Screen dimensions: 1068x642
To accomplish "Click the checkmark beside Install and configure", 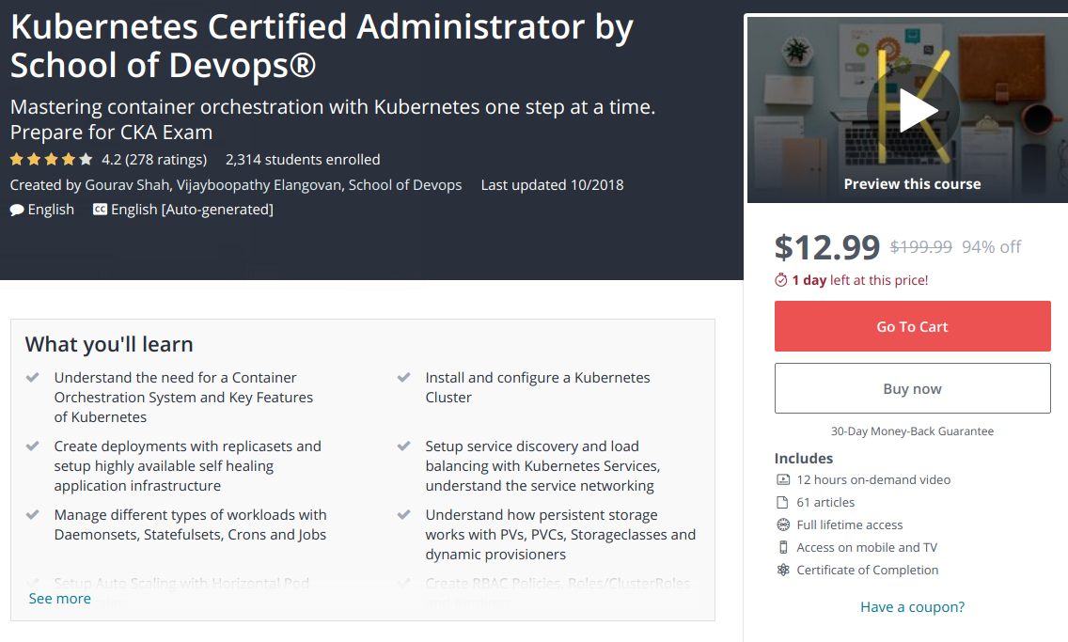I will [404, 378].
